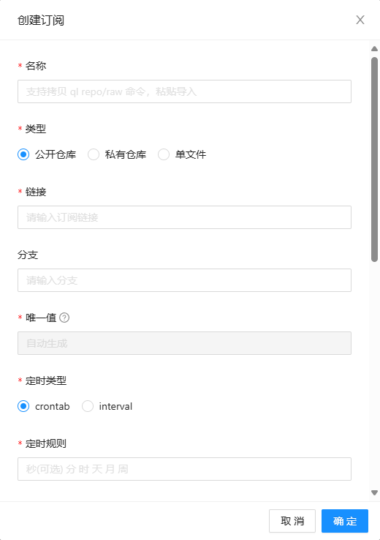
Task: Click the disabled 自动生成 unique value field
Action: 184,343
